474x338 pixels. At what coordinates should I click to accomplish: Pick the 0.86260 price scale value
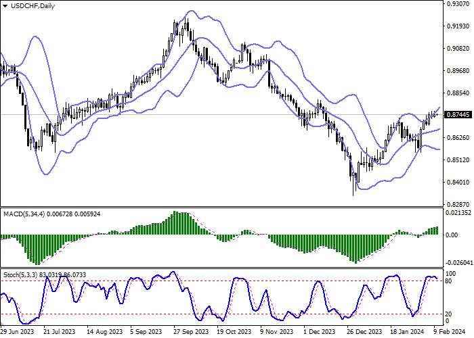[458, 137]
